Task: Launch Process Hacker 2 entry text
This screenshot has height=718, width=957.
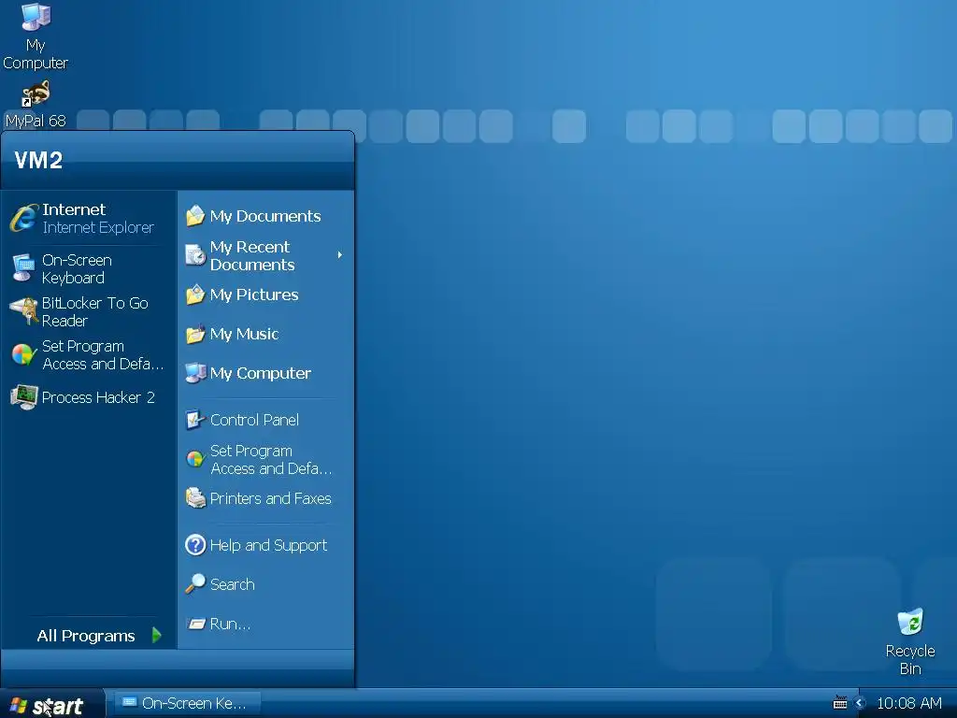Action: pos(98,397)
